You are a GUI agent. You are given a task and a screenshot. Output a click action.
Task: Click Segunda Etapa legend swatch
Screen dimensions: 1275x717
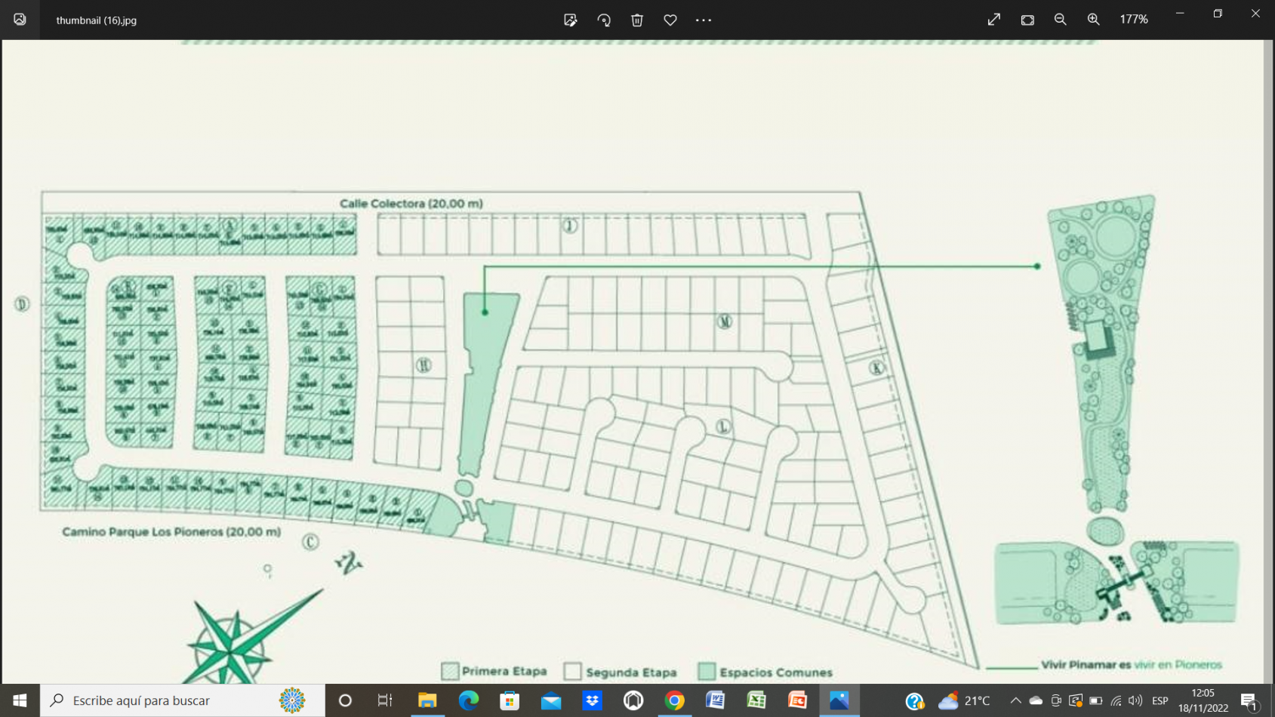(x=573, y=671)
